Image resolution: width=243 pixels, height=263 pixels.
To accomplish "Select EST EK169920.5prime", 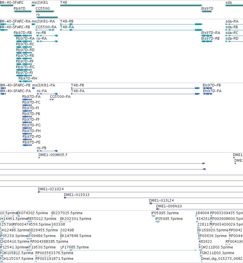I will [x=213, y=230].
